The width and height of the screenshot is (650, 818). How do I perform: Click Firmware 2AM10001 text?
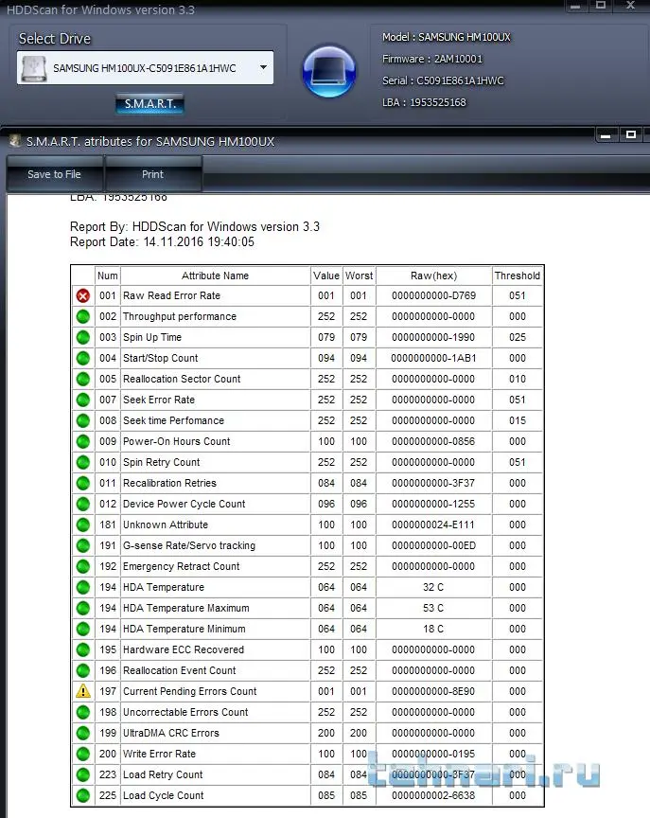pos(432,59)
